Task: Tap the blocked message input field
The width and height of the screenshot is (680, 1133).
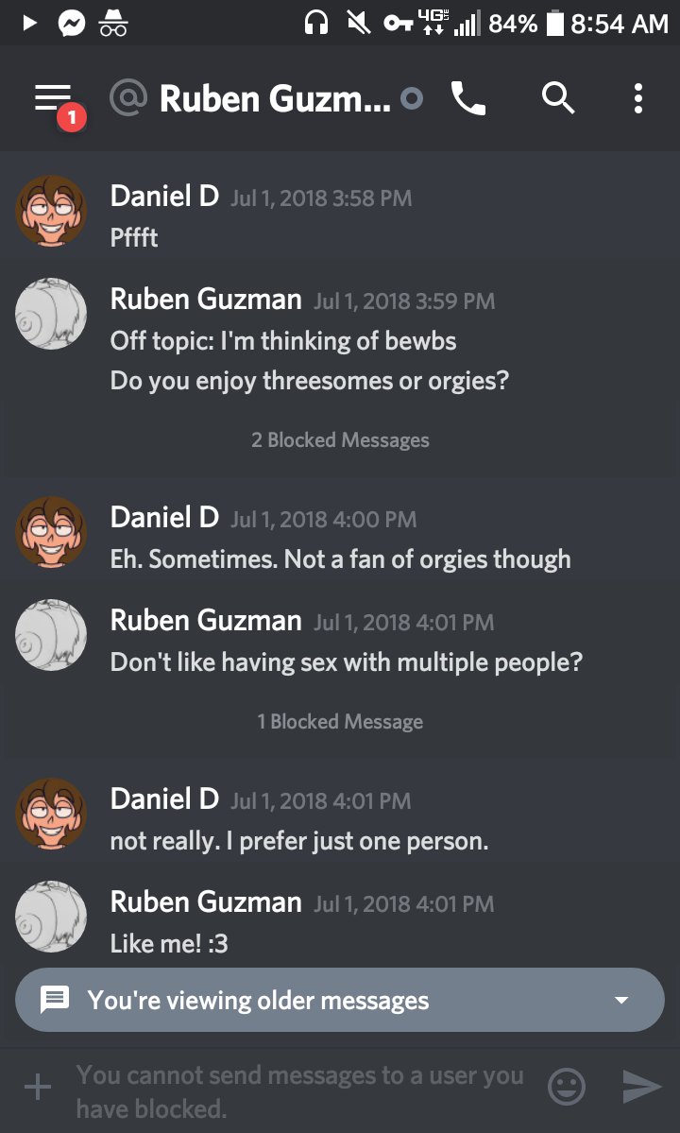Action: [300, 1090]
